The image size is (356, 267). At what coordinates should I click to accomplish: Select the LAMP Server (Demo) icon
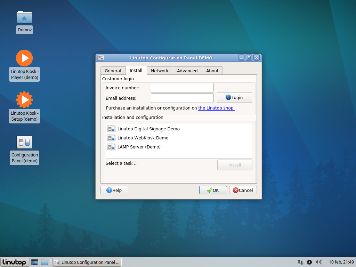(111, 147)
